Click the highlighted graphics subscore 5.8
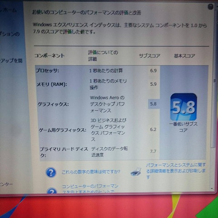Image resolution: width=218 pixels, height=218 pixels. [154, 104]
